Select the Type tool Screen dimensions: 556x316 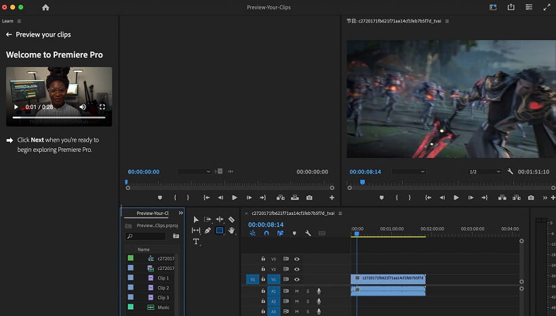click(196, 241)
